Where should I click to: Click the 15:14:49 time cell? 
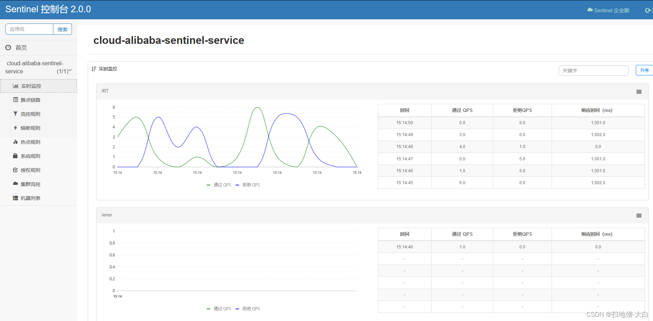[405, 135]
